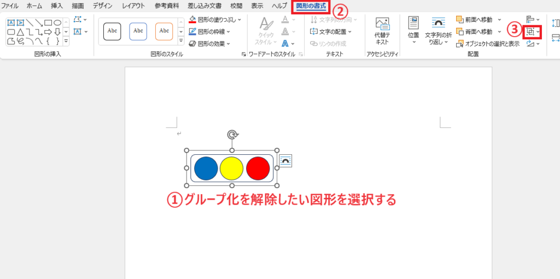
Task: Open the align objects dropdown
Action: (533, 20)
